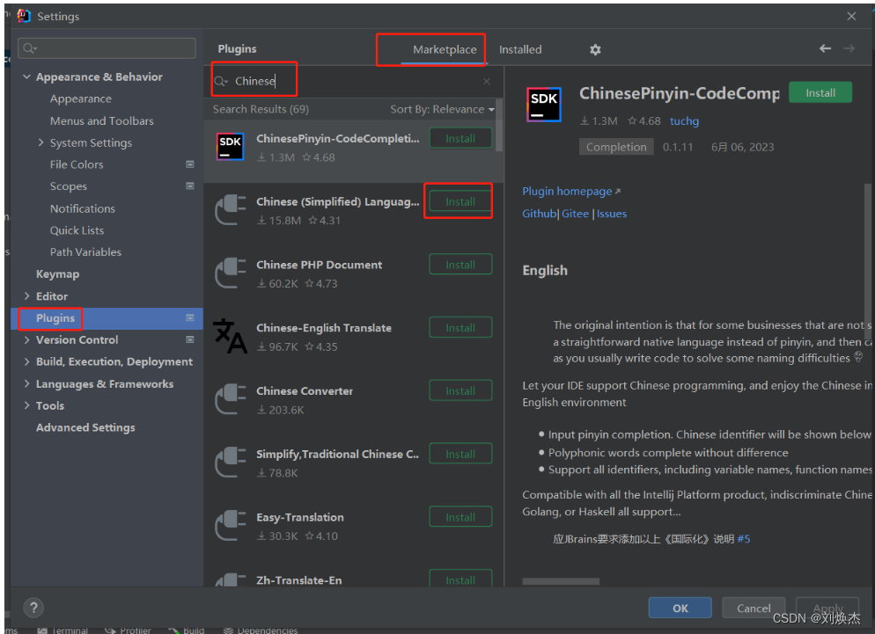
Task: Expand Languages & Frameworks node
Action: [26, 383]
